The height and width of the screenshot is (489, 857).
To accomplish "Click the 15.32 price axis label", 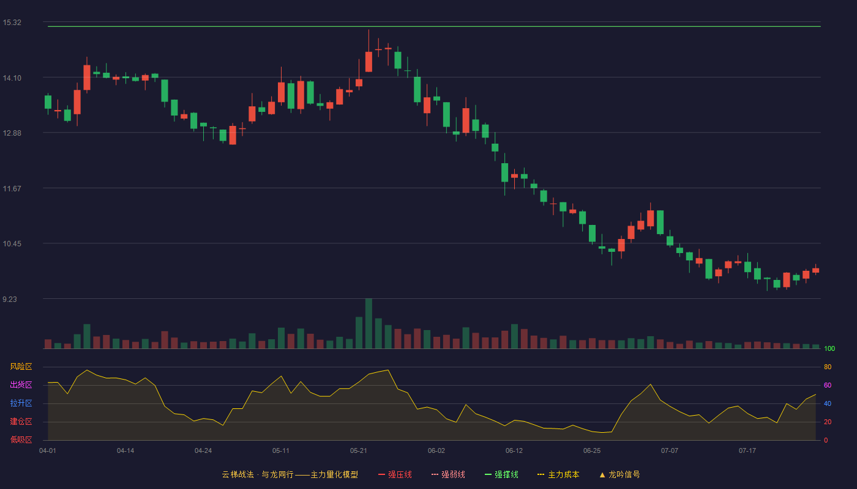I will [12, 23].
